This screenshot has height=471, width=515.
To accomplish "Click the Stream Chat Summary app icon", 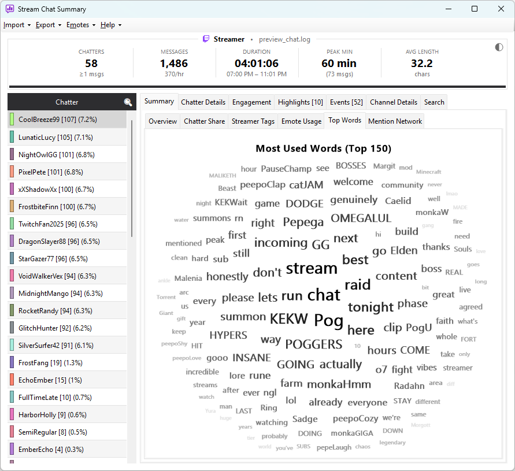I will [10, 9].
